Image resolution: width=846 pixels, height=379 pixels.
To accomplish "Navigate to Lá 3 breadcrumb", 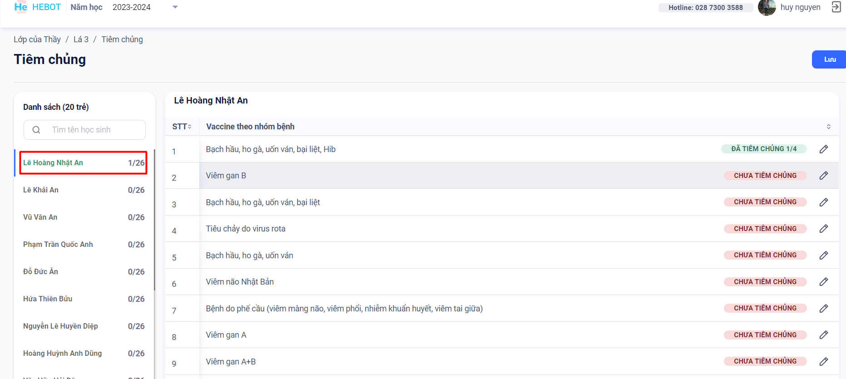I will (81, 39).
